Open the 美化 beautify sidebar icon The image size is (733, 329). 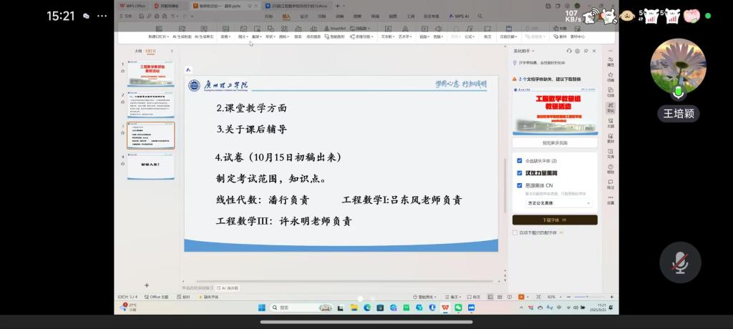[611, 107]
